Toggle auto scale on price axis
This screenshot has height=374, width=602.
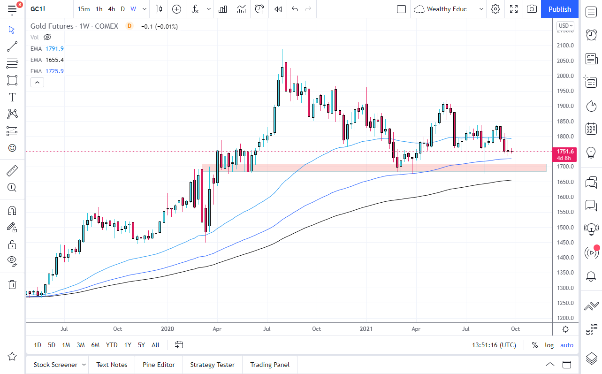click(x=567, y=345)
